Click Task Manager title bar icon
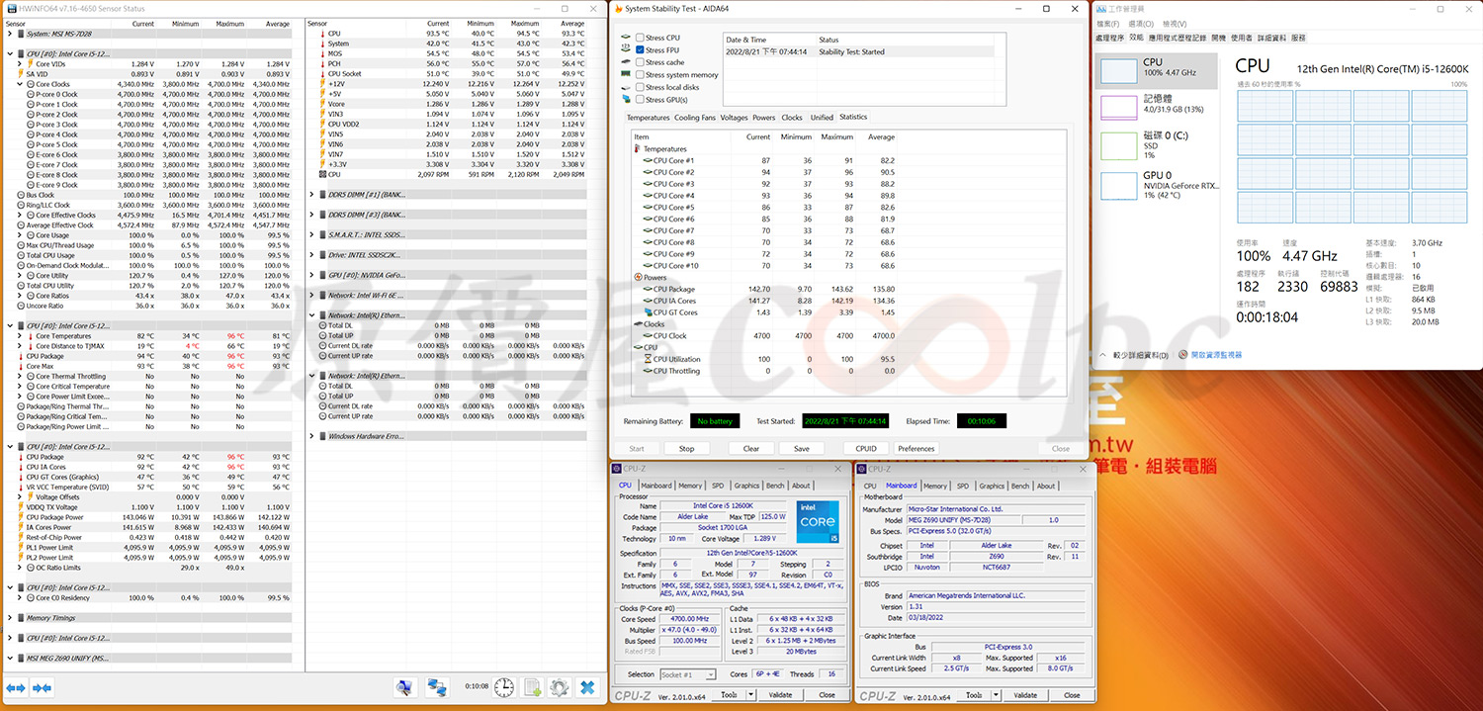 pyautogui.click(x=1100, y=8)
